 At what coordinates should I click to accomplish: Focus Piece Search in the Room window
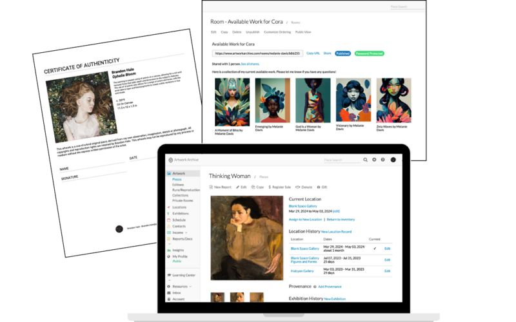coord(407,6)
